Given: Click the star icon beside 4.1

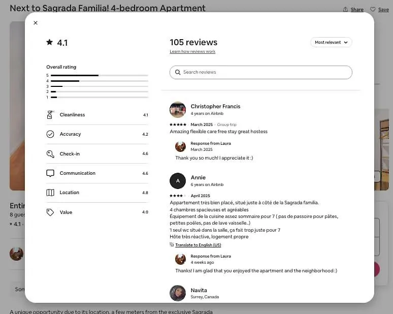Looking at the screenshot, I should (50, 42).
